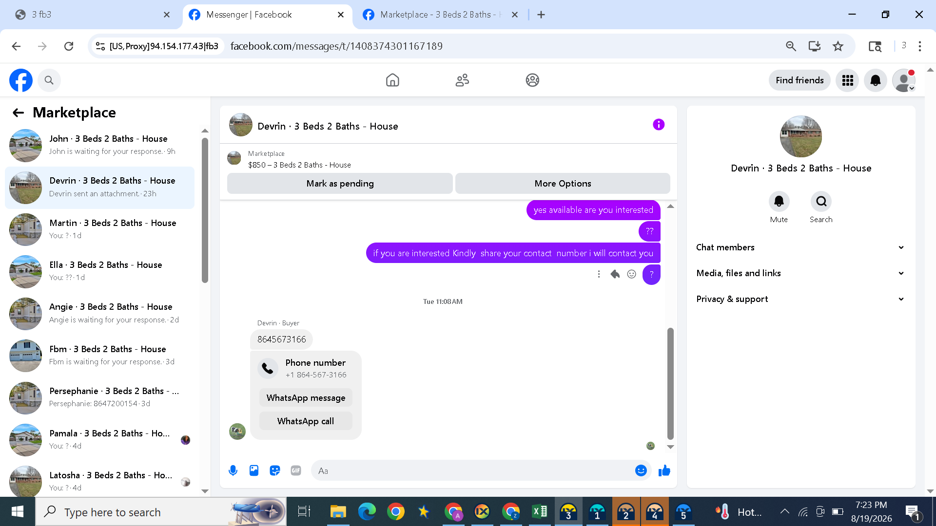Open conversation information purple icon
This screenshot has height=526, width=936.
tap(659, 125)
